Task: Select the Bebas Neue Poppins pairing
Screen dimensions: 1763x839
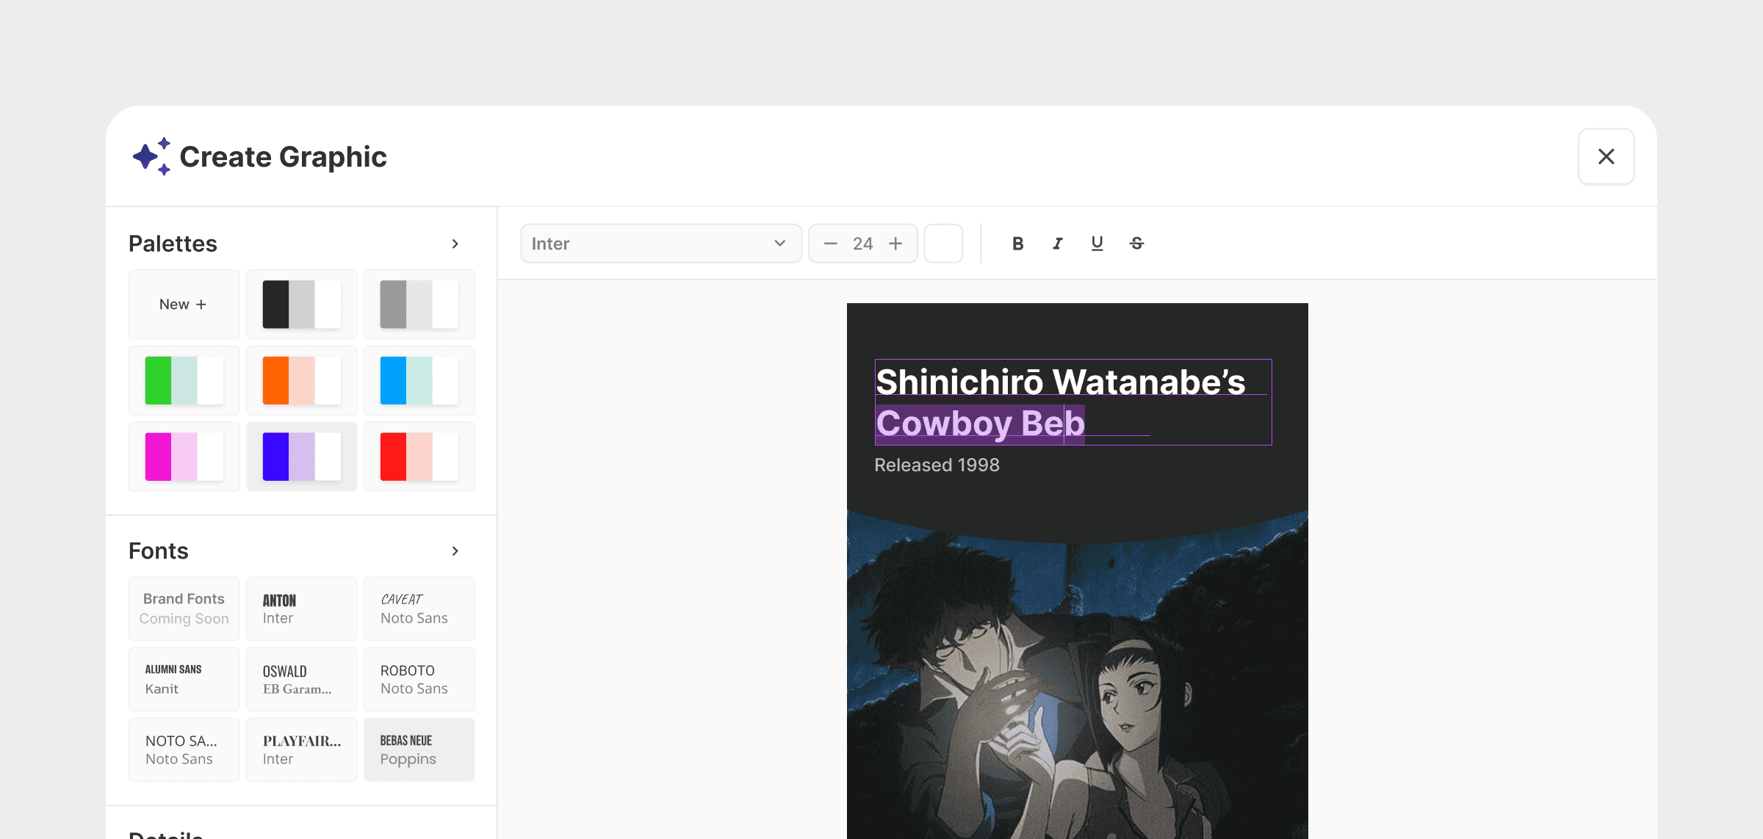Action: pyautogui.click(x=419, y=750)
